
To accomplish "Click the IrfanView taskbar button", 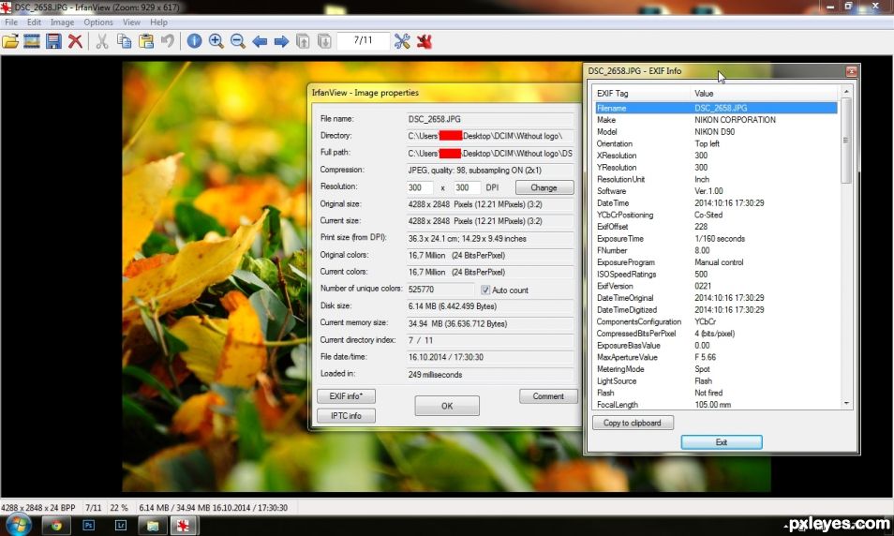I will click(184, 525).
